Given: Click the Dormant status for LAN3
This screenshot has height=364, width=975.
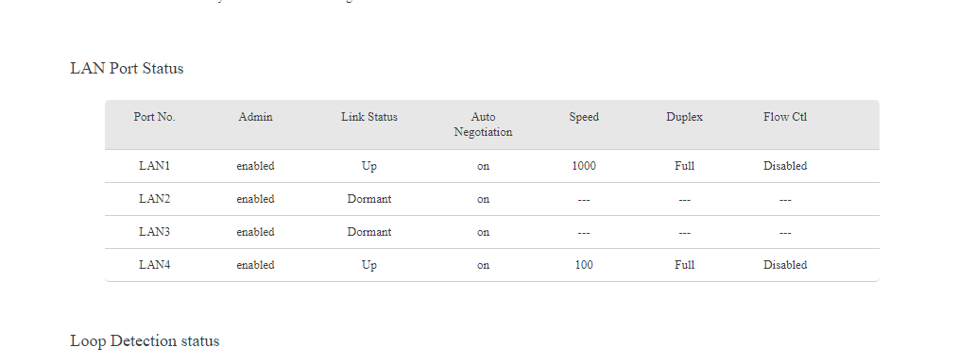Looking at the screenshot, I should pos(369,232).
